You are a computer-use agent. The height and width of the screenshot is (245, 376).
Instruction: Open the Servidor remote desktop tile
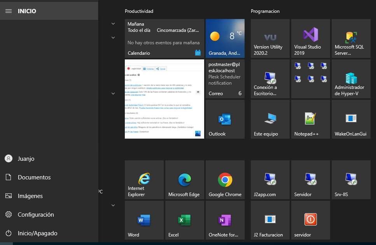click(311, 180)
